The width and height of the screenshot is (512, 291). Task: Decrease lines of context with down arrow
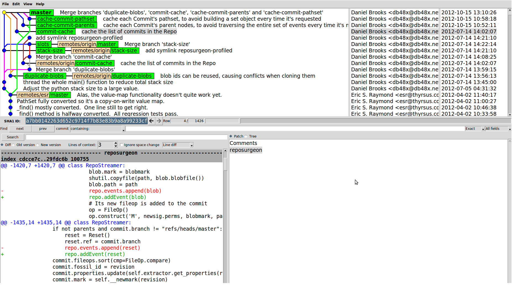click(116, 146)
